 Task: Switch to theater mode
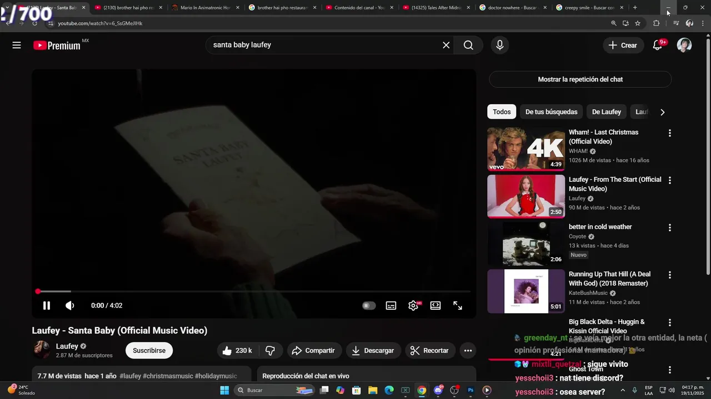pyautogui.click(x=435, y=305)
